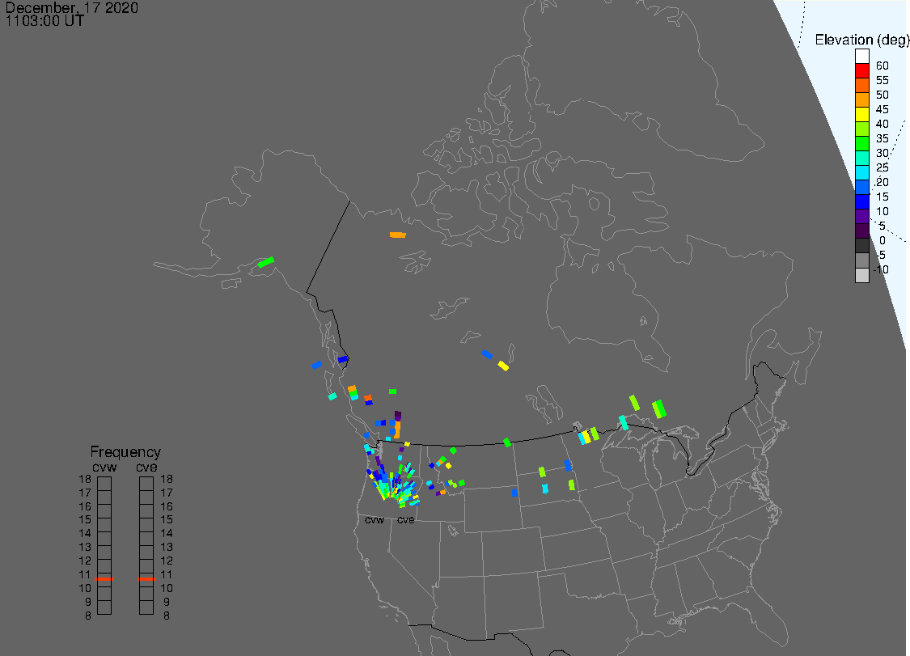Click the orange echo marker in northern Canada

397,235
